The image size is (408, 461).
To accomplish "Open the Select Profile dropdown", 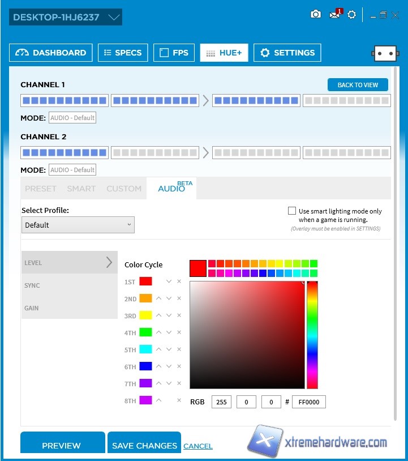I will tap(78, 225).
